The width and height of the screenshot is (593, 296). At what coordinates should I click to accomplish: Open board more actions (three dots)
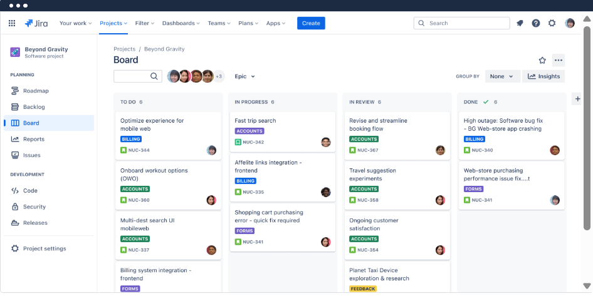[558, 61]
